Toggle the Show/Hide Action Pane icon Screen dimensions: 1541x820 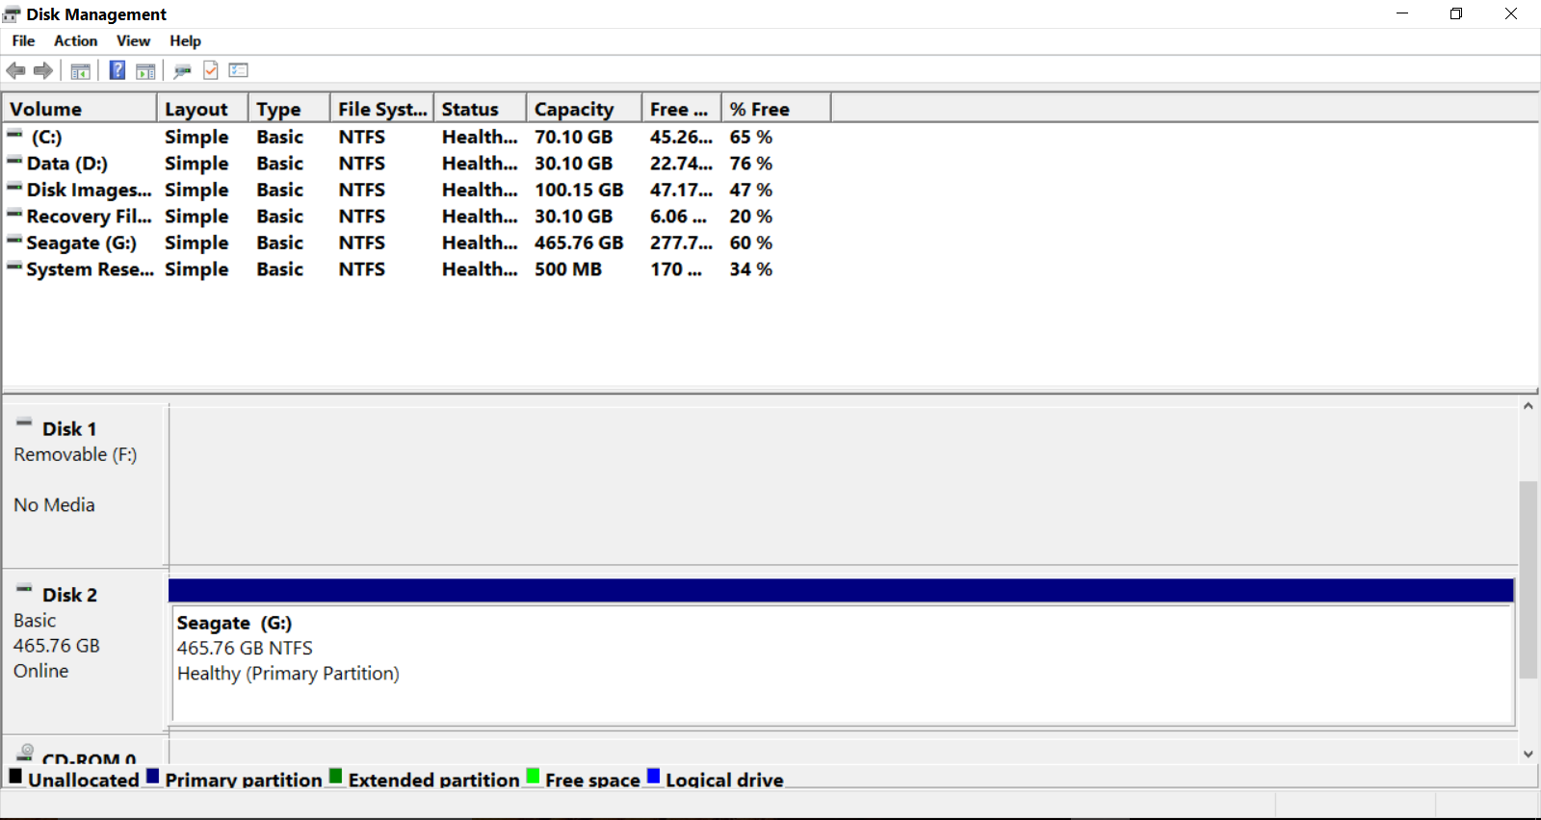145,70
